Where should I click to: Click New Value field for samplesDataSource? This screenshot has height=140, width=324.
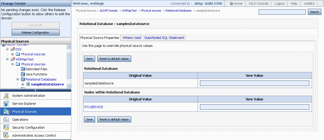[x=255, y=83]
